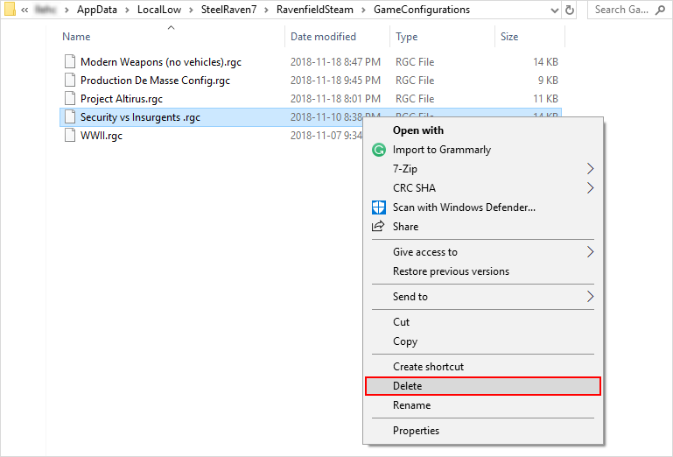
Task: Click the Name column header
Action: (77, 37)
